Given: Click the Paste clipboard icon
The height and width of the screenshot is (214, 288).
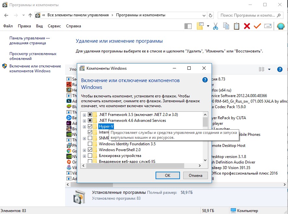Looking at the screenshot, I should point(236,26).
